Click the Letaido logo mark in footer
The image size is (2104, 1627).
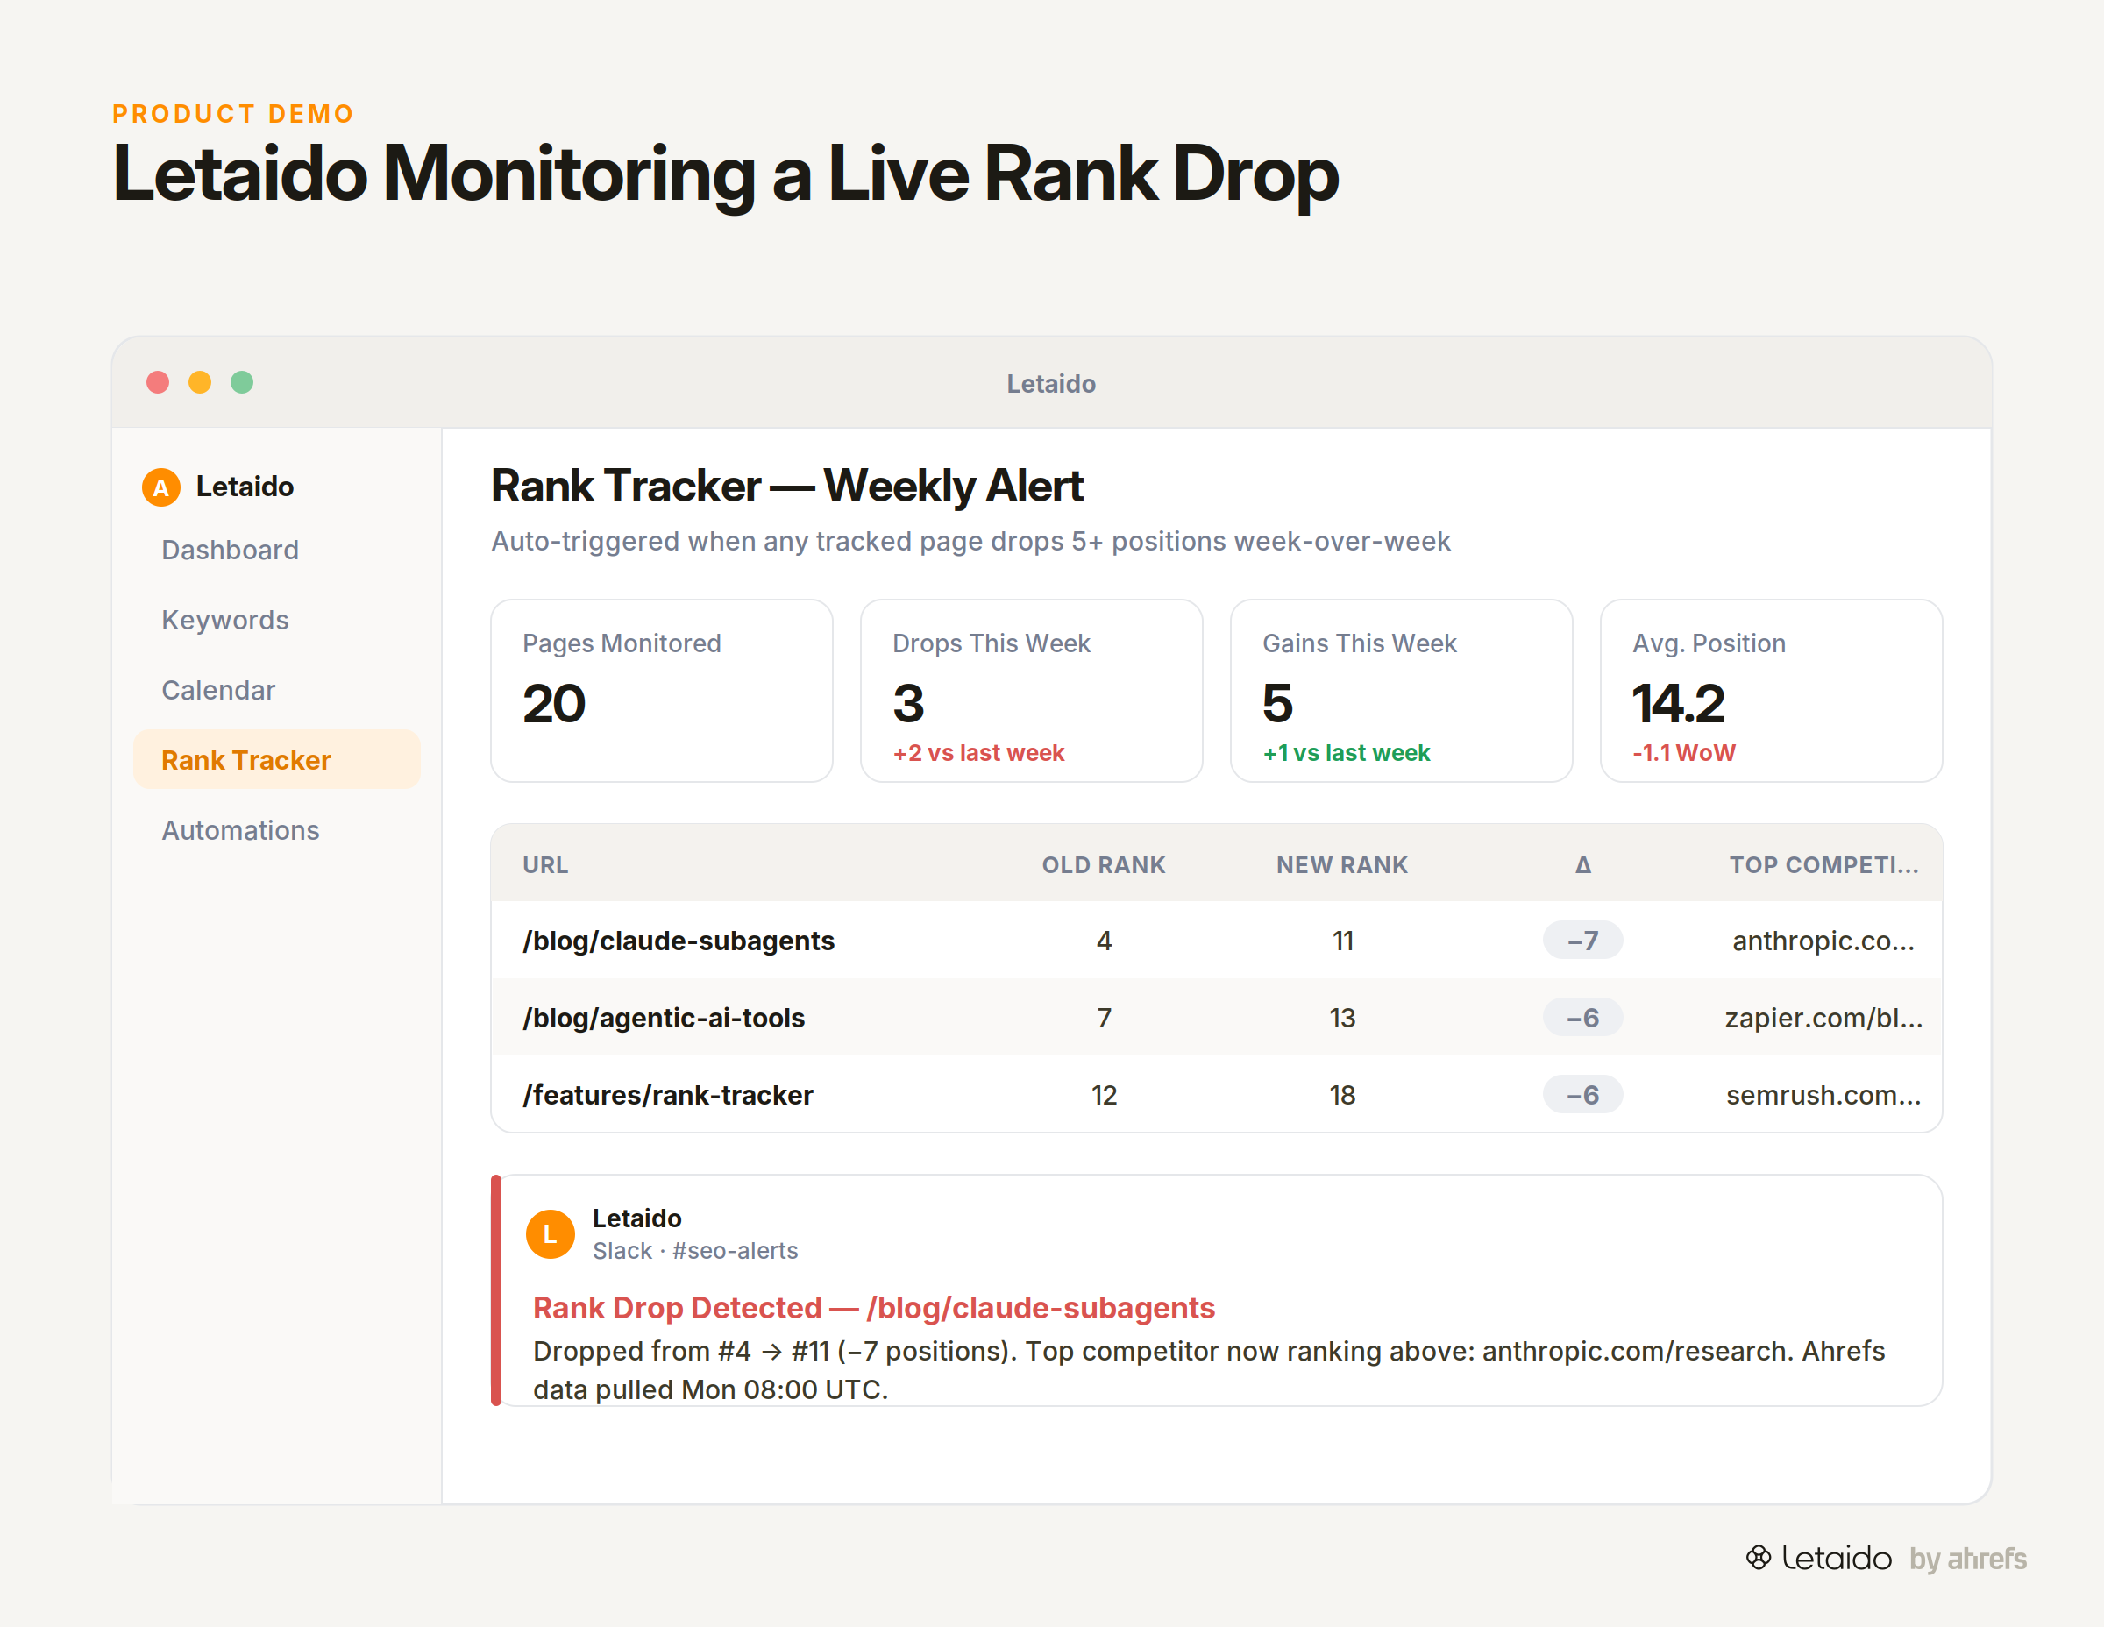[x=1758, y=1558]
